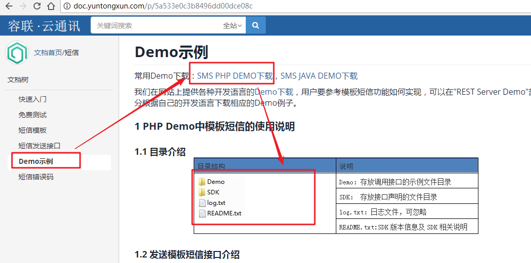Click the Demo folder icon in table

tap(202, 182)
